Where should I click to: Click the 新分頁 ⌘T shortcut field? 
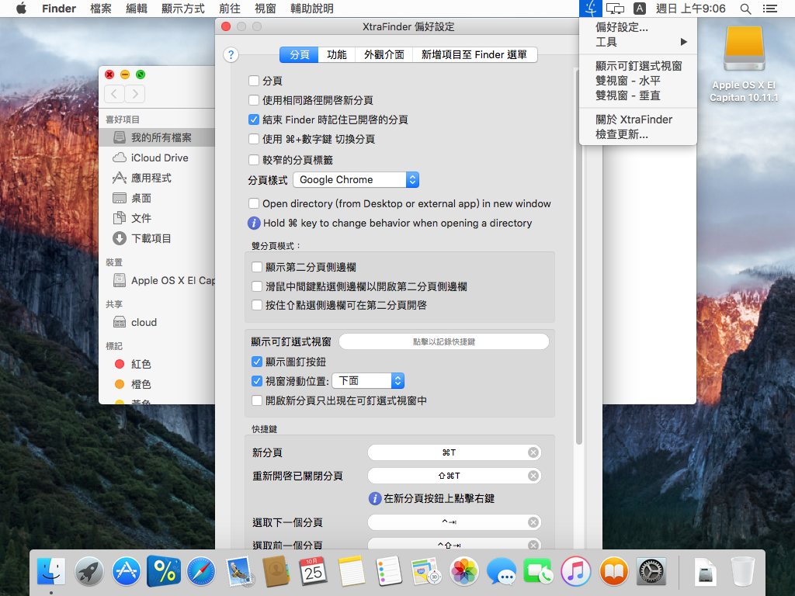(454, 452)
